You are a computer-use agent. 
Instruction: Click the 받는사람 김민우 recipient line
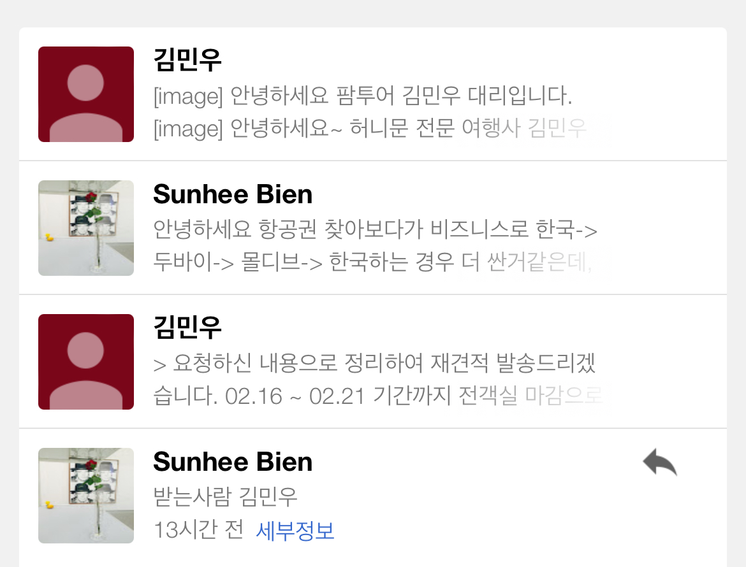pos(226,496)
